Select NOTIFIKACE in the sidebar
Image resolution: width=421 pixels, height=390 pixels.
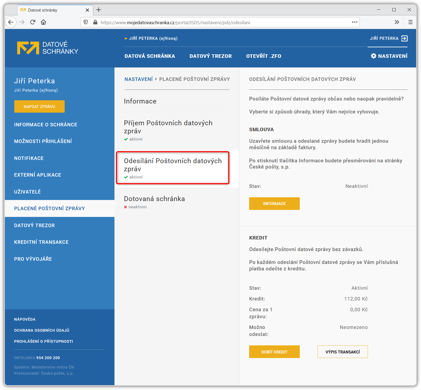click(29, 158)
